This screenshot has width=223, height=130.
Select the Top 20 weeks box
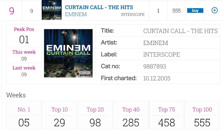(x=95, y=115)
